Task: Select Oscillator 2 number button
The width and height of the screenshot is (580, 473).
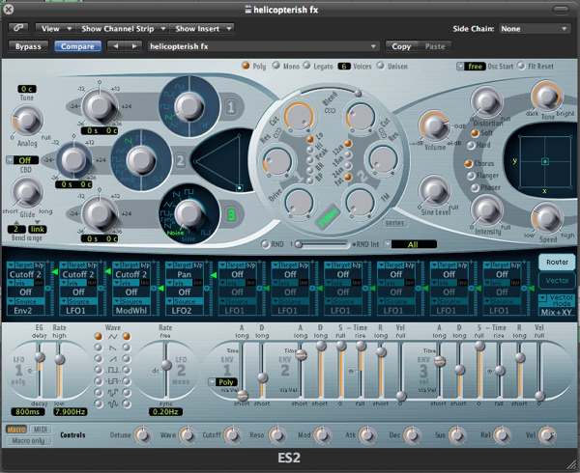Action: 180,161
